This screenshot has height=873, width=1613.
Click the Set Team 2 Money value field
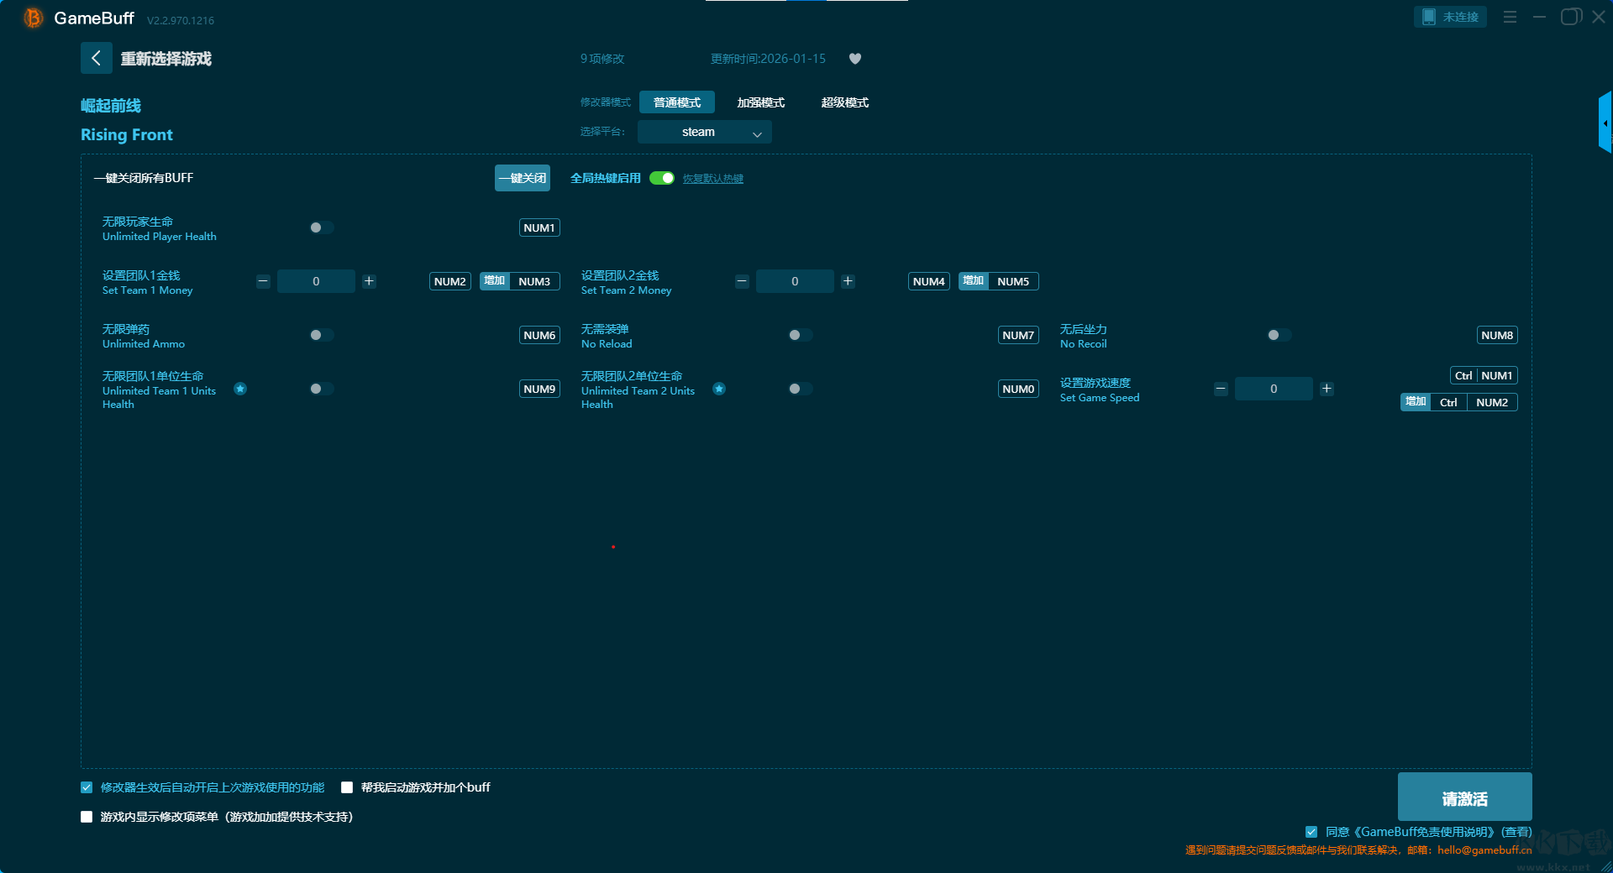point(795,281)
